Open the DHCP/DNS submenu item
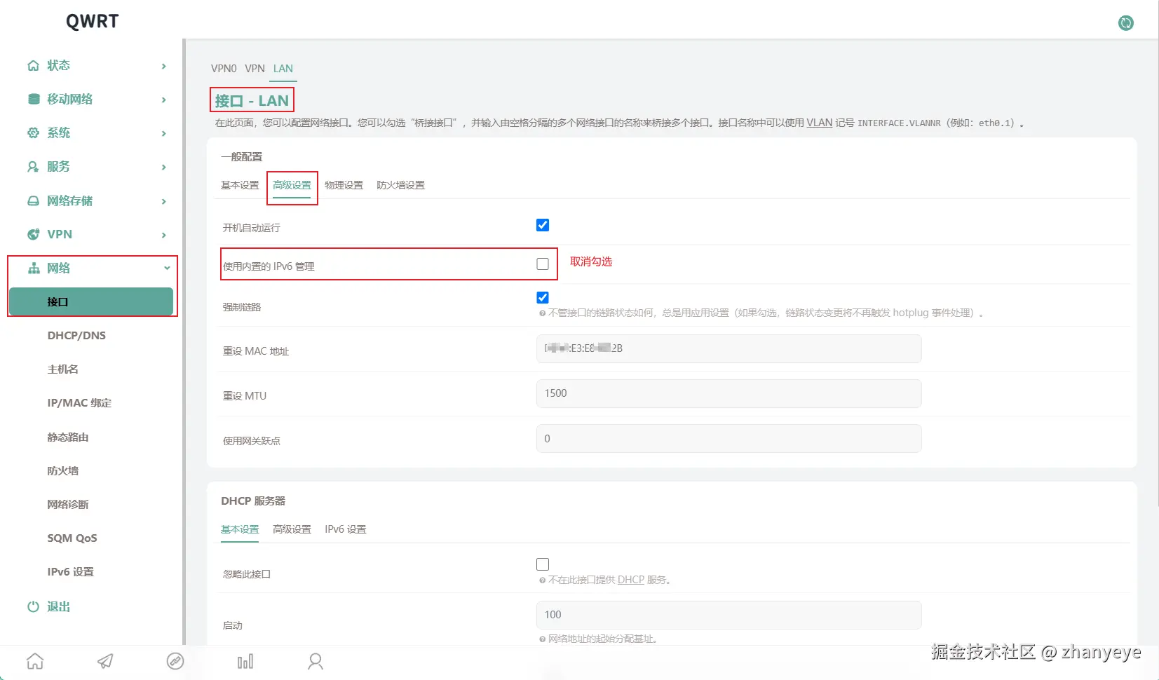Screen dimensions: 1159x680 click(x=76, y=335)
